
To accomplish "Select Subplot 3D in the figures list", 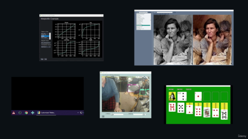I will pos(45,35).
